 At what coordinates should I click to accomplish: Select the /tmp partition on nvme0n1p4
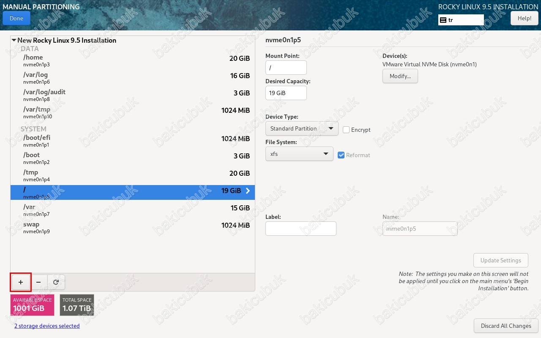133,176
